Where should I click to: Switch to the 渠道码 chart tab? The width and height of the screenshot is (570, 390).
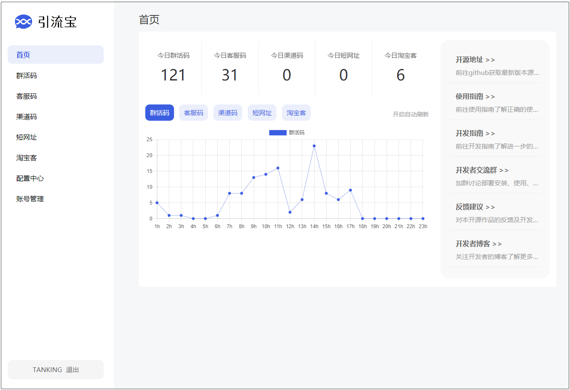coord(228,112)
